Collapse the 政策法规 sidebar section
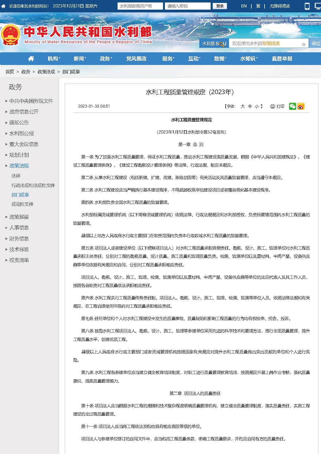Viewport: 321px width, 454px height. [x=19, y=166]
